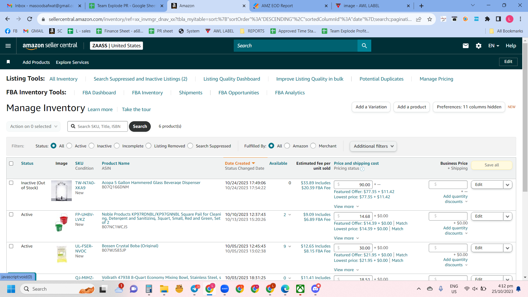Open Chrome side panel icon
The height and width of the screenshot is (297, 528).
point(498,19)
